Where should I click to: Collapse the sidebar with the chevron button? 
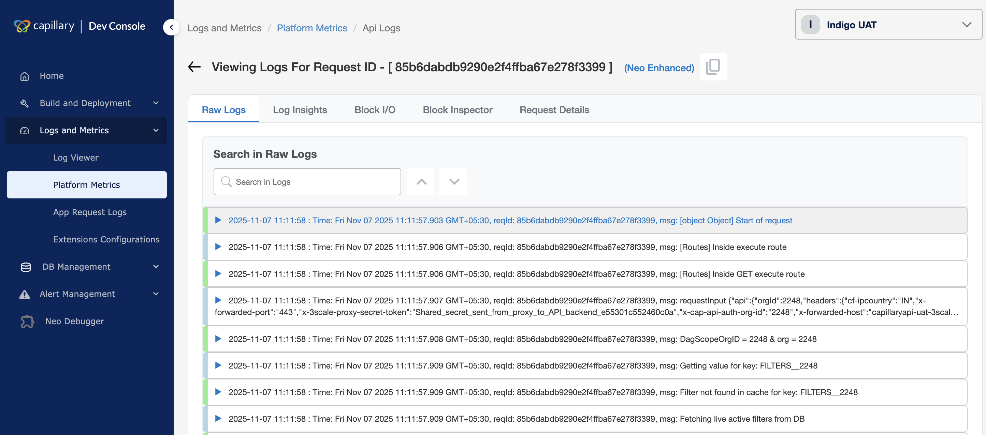click(x=171, y=27)
